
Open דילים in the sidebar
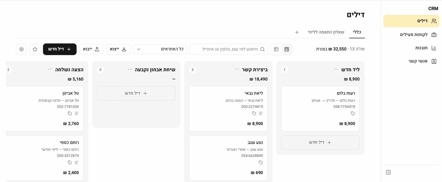click(411, 21)
